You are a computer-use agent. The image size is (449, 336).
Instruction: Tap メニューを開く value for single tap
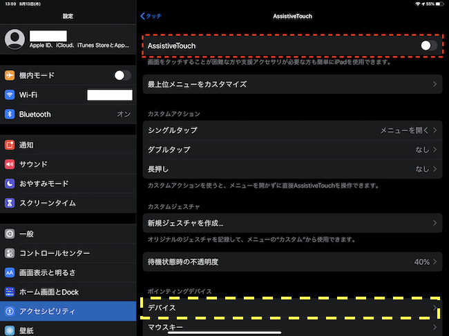(404, 130)
